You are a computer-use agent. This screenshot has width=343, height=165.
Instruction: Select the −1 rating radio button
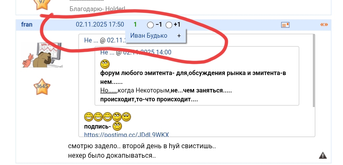(x=150, y=25)
